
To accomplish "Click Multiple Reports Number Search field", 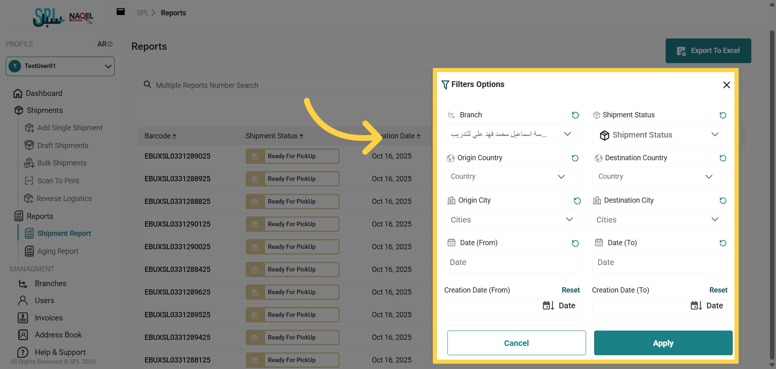I will [283, 85].
